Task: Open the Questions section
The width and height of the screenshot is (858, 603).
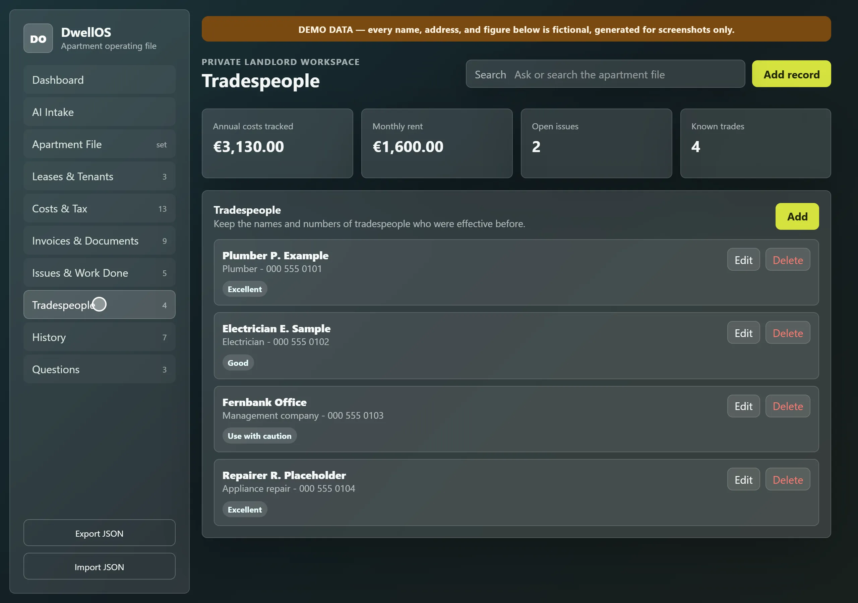Action: [x=100, y=369]
